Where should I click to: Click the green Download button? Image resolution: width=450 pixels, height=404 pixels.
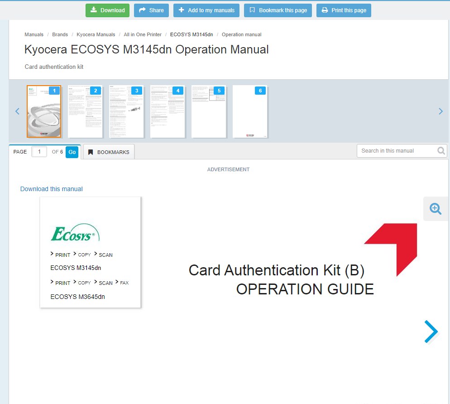point(107,10)
